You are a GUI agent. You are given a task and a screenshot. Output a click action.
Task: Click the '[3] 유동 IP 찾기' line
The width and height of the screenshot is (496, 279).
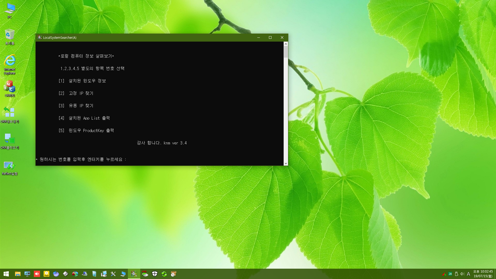tap(76, 106)
